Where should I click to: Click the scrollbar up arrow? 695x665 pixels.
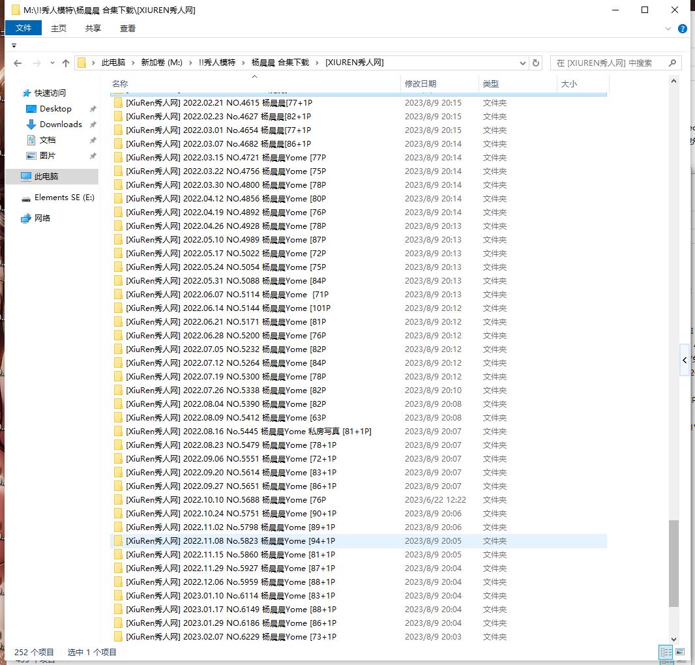[x=673, y=81]
